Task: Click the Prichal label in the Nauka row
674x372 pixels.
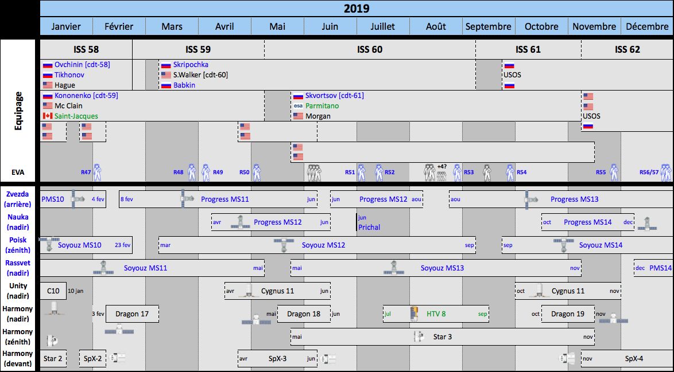Action: [369, 227]
